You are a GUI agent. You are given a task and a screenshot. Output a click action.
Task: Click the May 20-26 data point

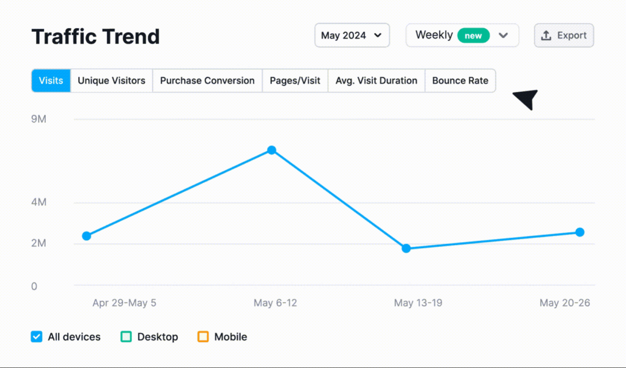click(580, 232)
